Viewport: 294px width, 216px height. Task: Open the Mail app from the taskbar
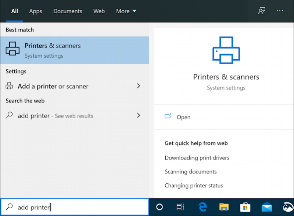point(267,207)
